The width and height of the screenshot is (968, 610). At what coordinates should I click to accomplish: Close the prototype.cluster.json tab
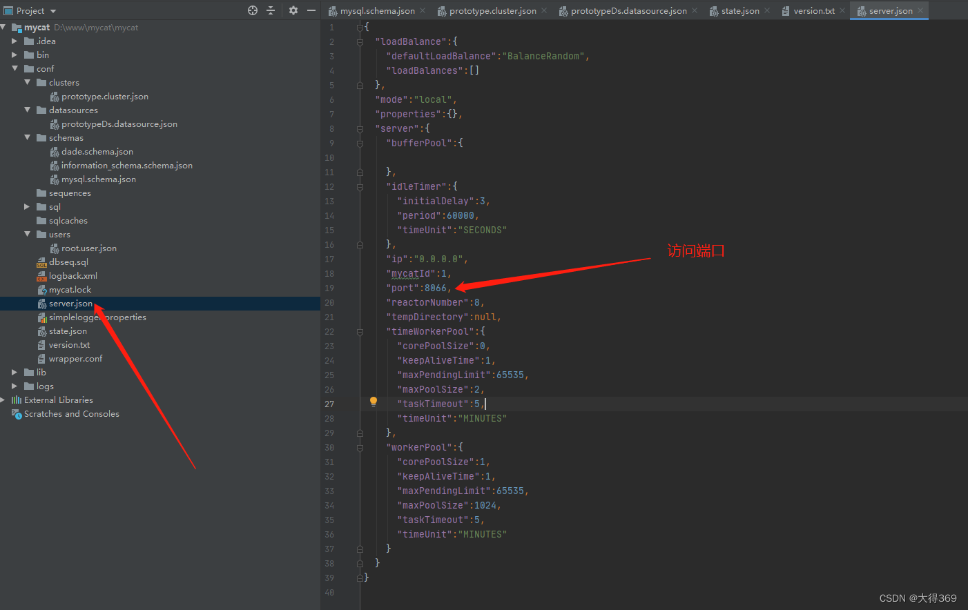tap(544, 10)
